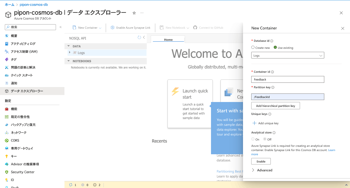The width and height of the screenshot is (350, 188).
Task: Collapse the DATA section
Action: point(68,46)
